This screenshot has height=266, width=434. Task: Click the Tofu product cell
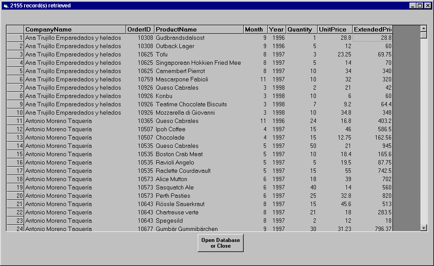(x=199, y=55)
